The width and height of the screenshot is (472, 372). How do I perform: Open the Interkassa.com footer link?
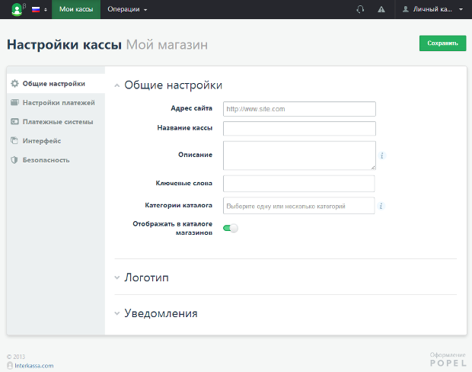click(34, 366)
